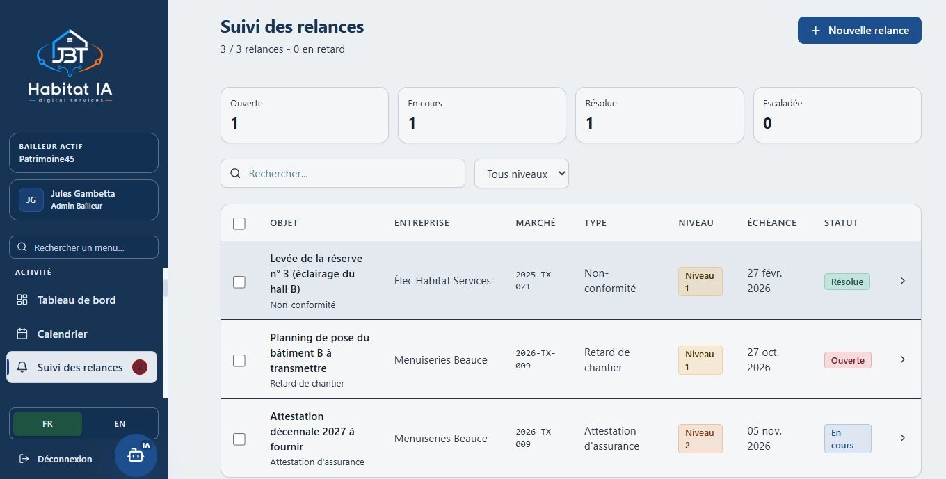Switch language to EN

[x=120, y=423]
